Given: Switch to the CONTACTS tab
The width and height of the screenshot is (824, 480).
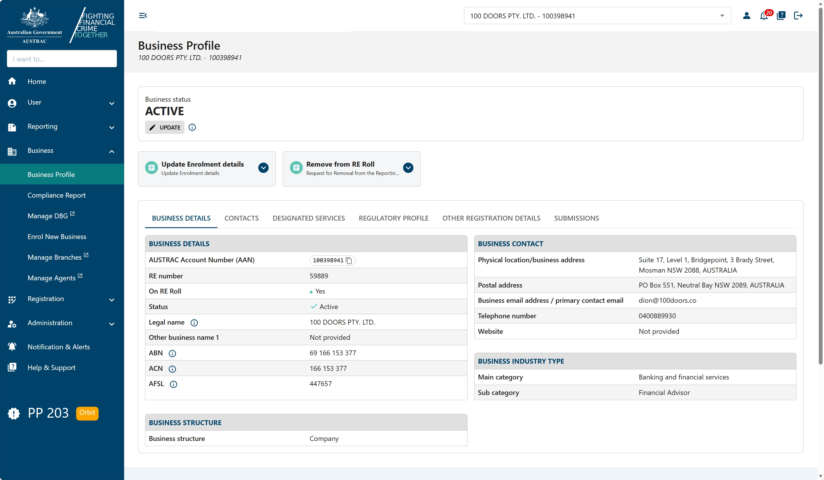Looking at the screenshot, I should point(241,218).
